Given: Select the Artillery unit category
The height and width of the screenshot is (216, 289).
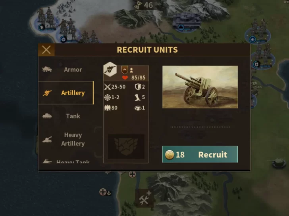Looking at the screenshot, I should point(66,93).
